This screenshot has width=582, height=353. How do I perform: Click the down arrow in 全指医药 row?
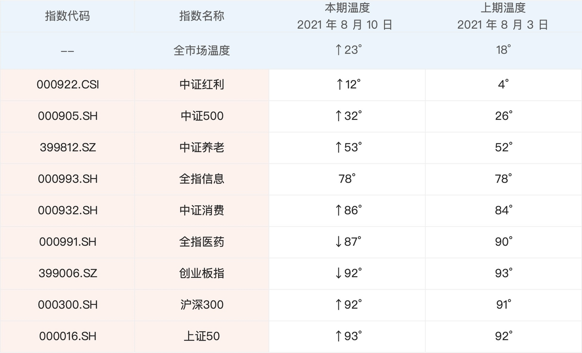(x=338, y=242)
